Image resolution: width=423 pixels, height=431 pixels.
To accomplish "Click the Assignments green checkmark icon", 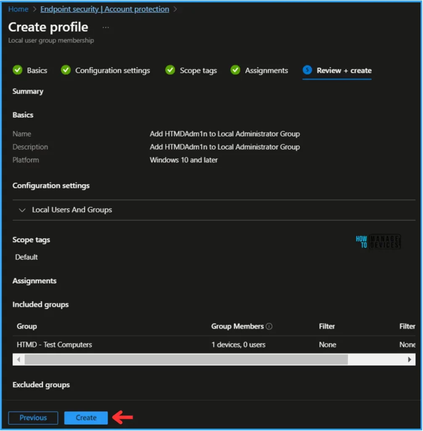I will 235,70.
